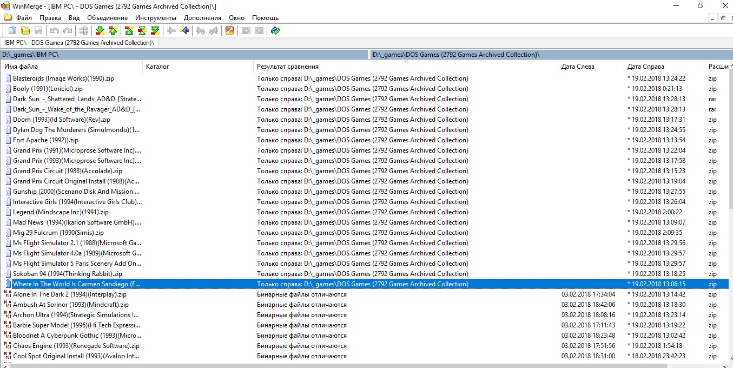Open a comparison with the yellow folder icon
733x368 pixels.
pyautogui.click(x=25, y=31)
